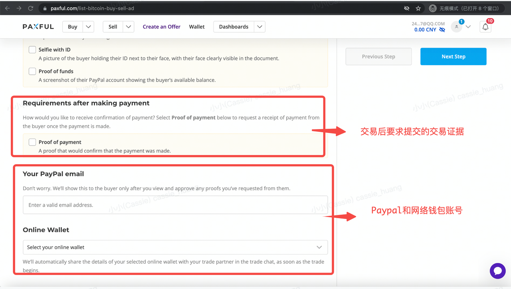Click the Buy menu button

pyautogui.click(x=73, y=27)
